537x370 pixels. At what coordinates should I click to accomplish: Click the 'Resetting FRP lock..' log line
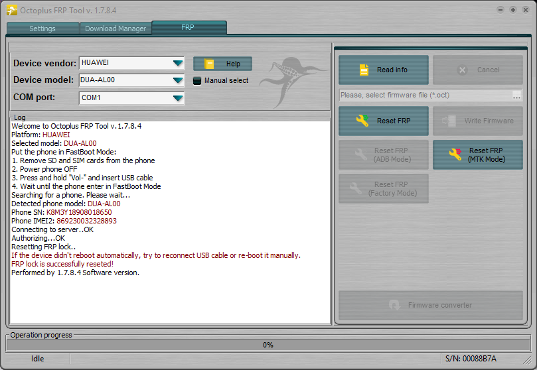tap(44, 247)
